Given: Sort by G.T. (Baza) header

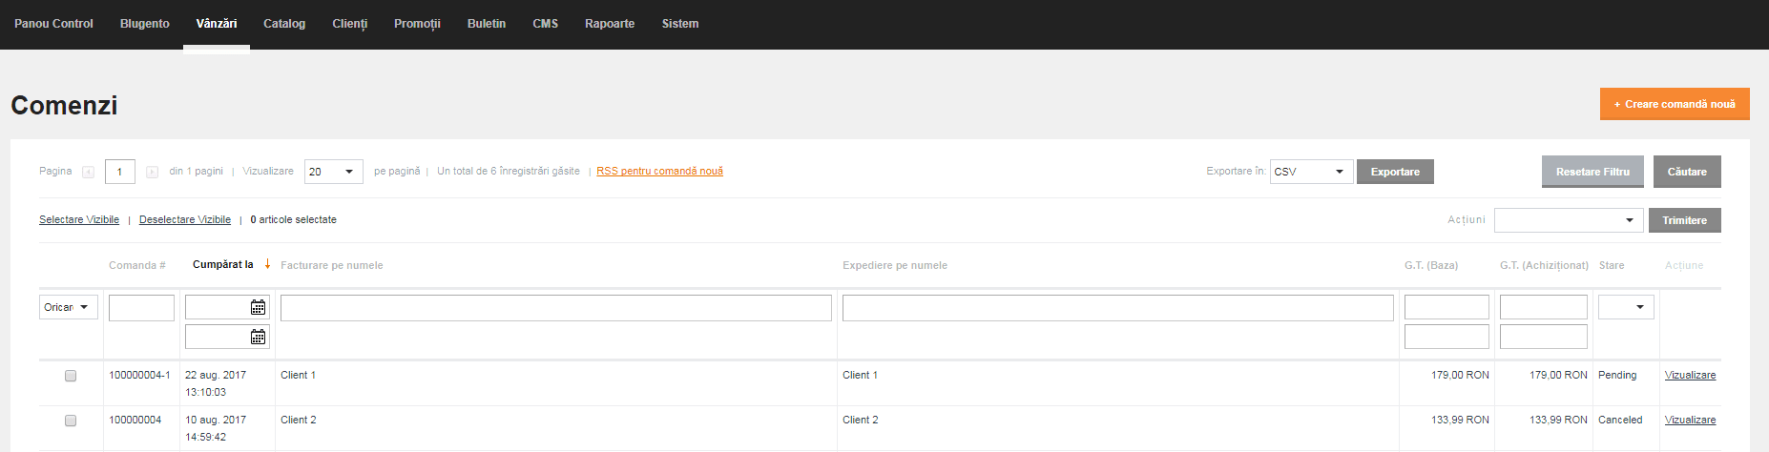Looking at the screenshot, I should 1431,265.
